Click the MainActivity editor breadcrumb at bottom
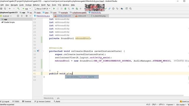Screen dimensions: 189x106 coord(48,98)
